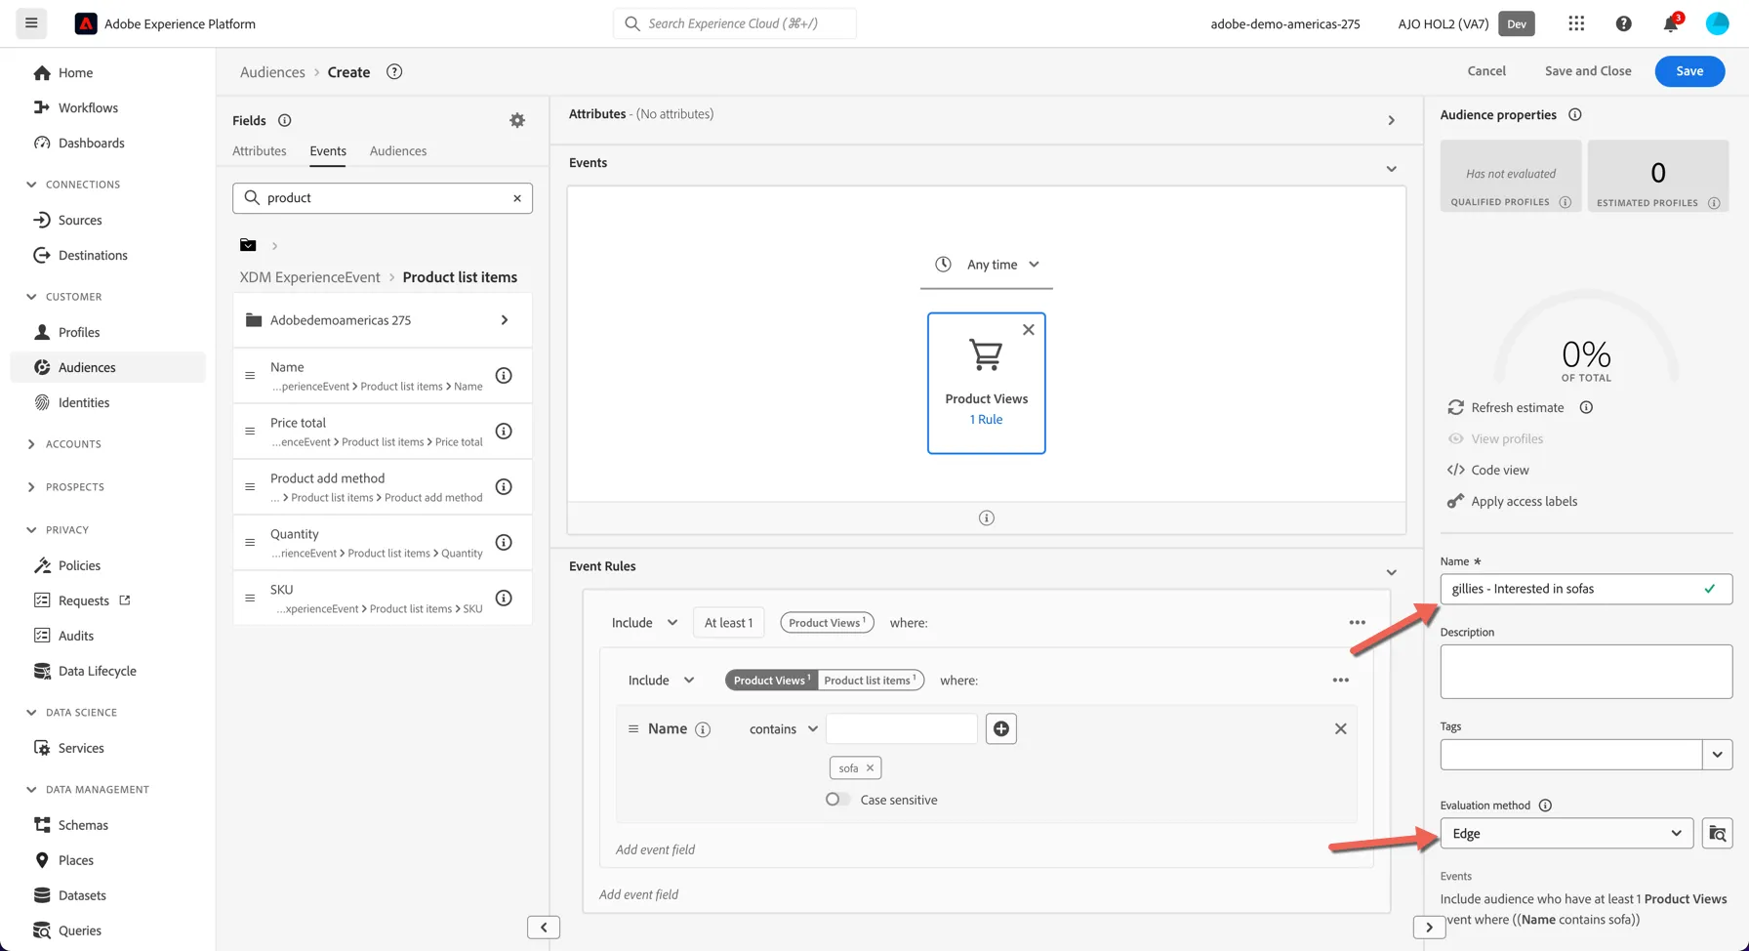Show info for the Price total field
This screenshot has width=1749, height=951.
pyautogui.click(x=504, y=432)
